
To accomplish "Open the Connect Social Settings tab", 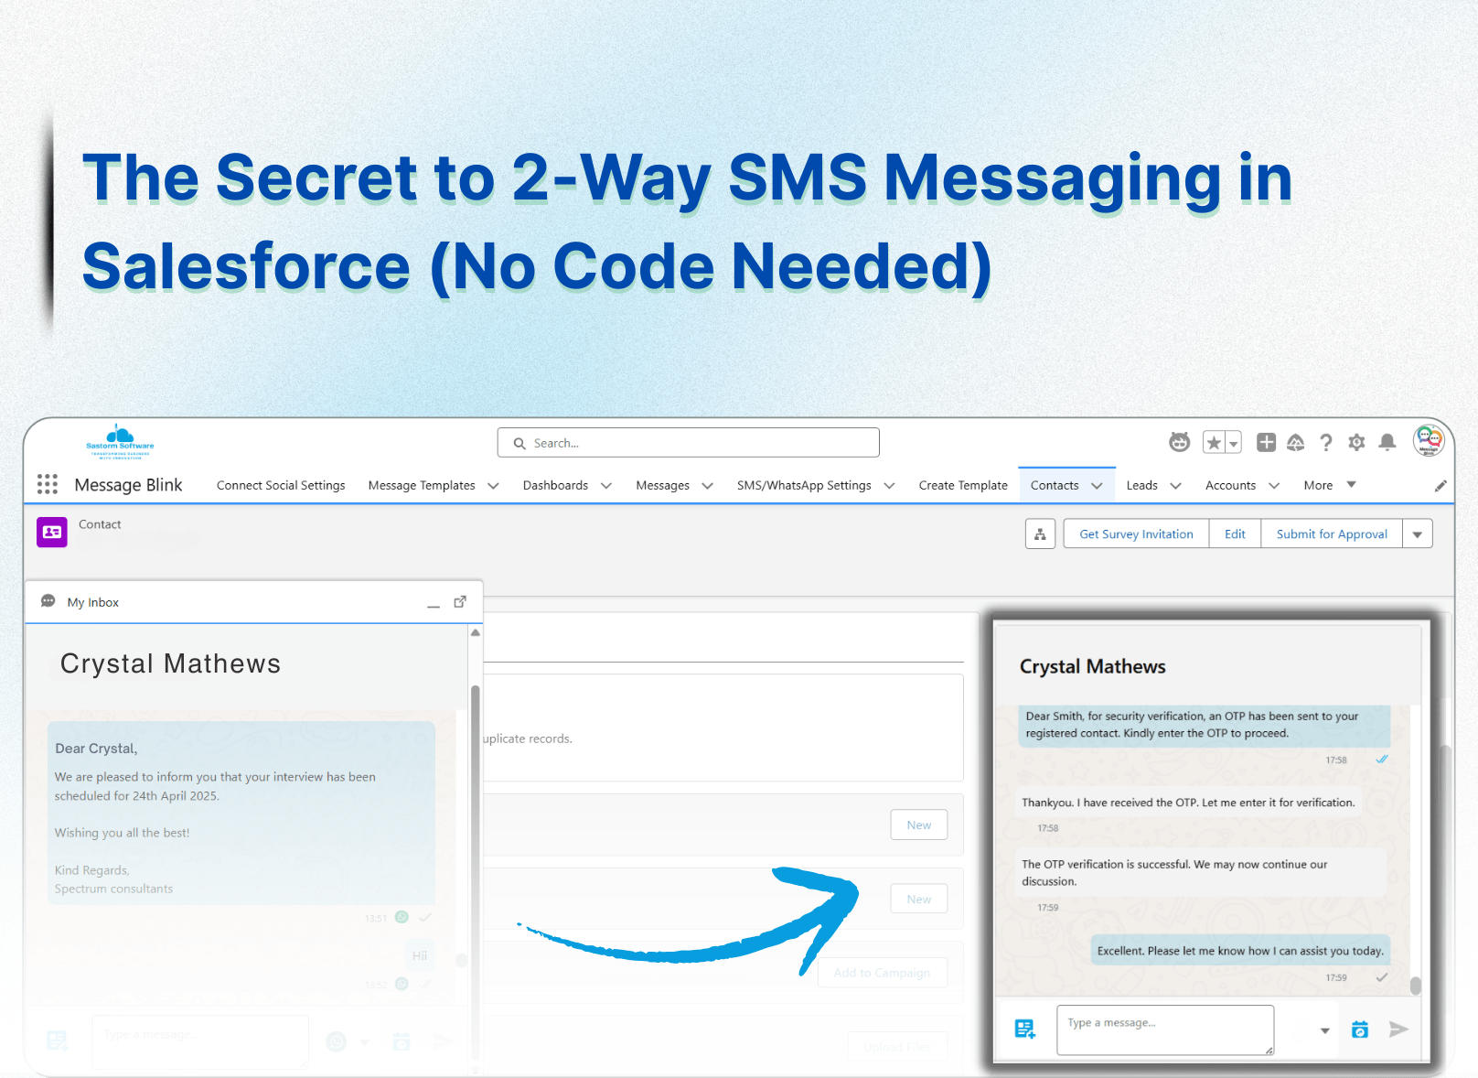I will click(281, 486).
